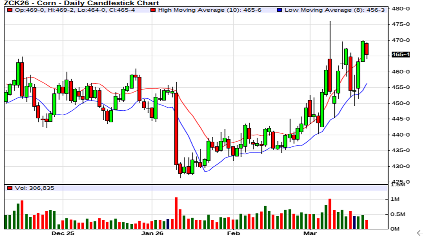Click red swatch for High Moving Average
423x238 pixels.
(153, 10)
